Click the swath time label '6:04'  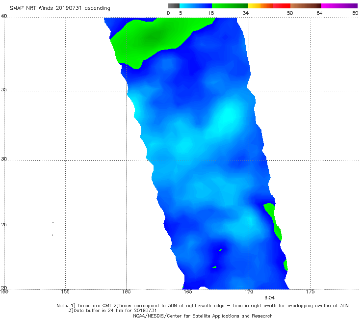click(x=269, y=298)
